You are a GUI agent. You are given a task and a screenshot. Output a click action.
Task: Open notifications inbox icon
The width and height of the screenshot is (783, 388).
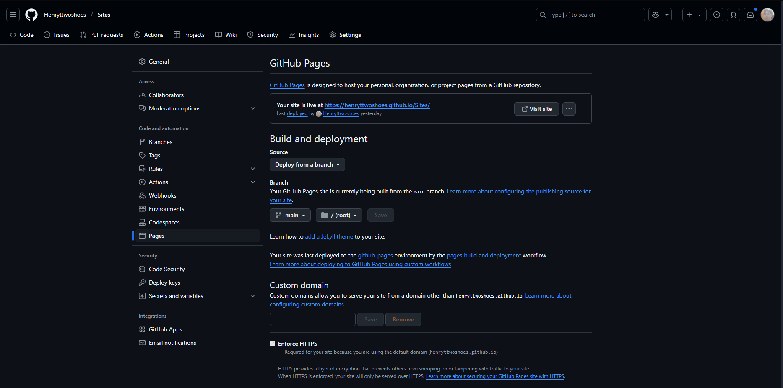click(750, 15)
